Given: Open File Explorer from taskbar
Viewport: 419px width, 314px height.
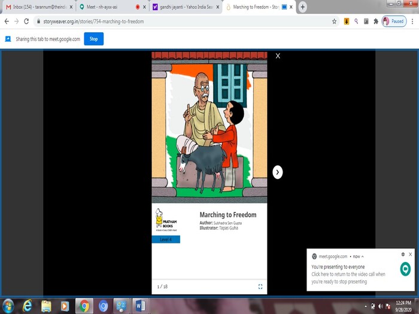Looking at the screenshot, I should pos(46,306).
